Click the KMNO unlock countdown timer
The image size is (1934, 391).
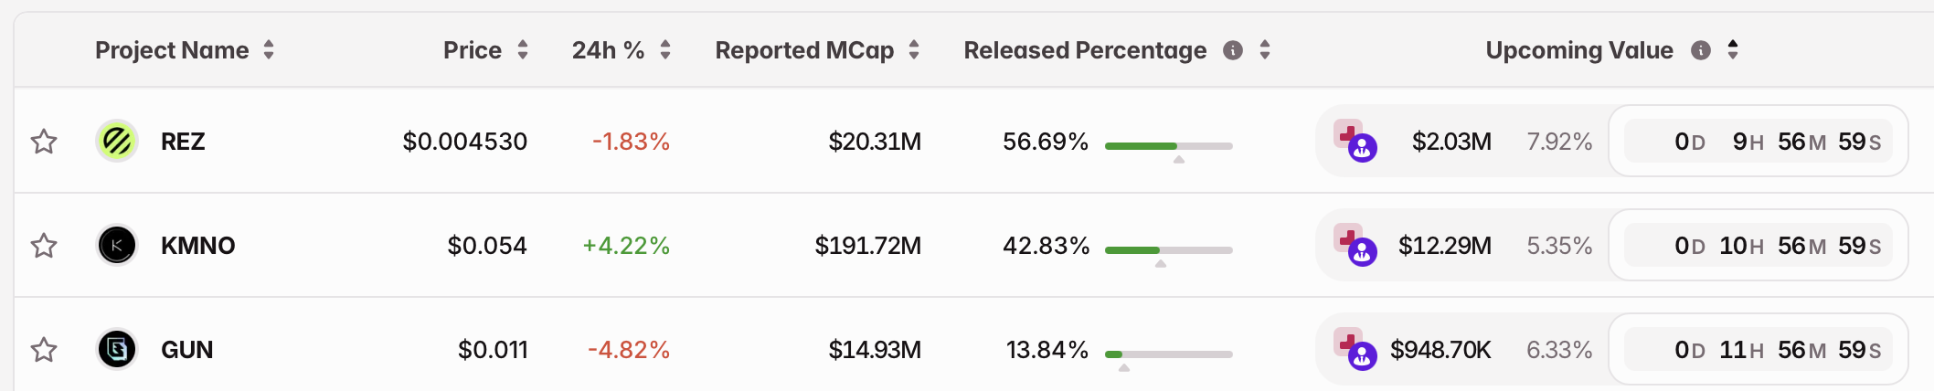pyautogui.click(x=1758, y=246)
